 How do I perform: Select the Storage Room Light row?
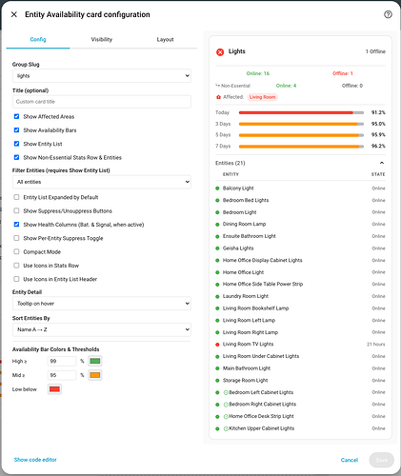click(300, 381)
